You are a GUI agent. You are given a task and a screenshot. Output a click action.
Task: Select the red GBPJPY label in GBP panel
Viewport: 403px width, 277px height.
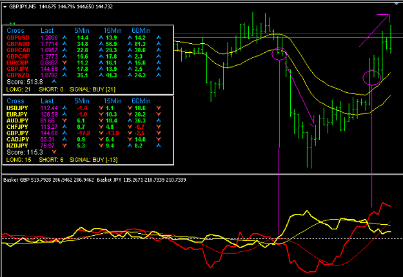[18, 69]
